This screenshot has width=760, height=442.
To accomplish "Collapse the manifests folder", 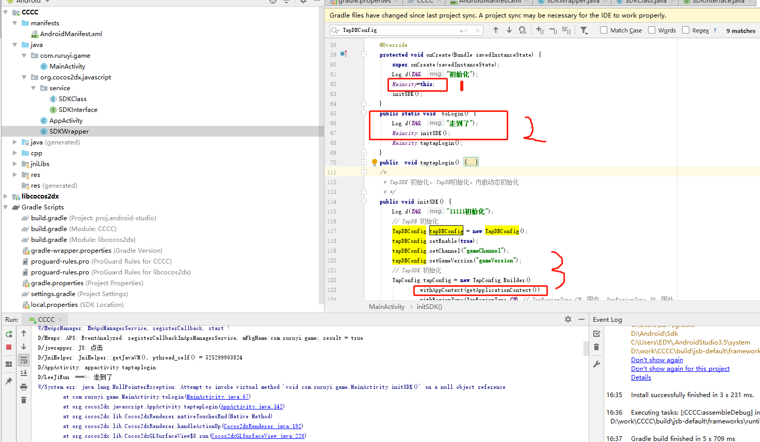I will point(14,23).
